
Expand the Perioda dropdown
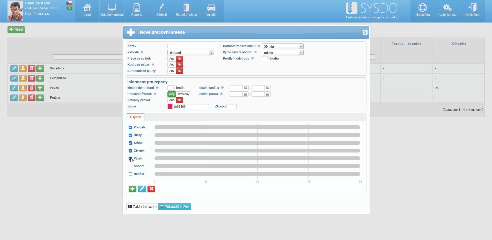click(x=211, y=53)
